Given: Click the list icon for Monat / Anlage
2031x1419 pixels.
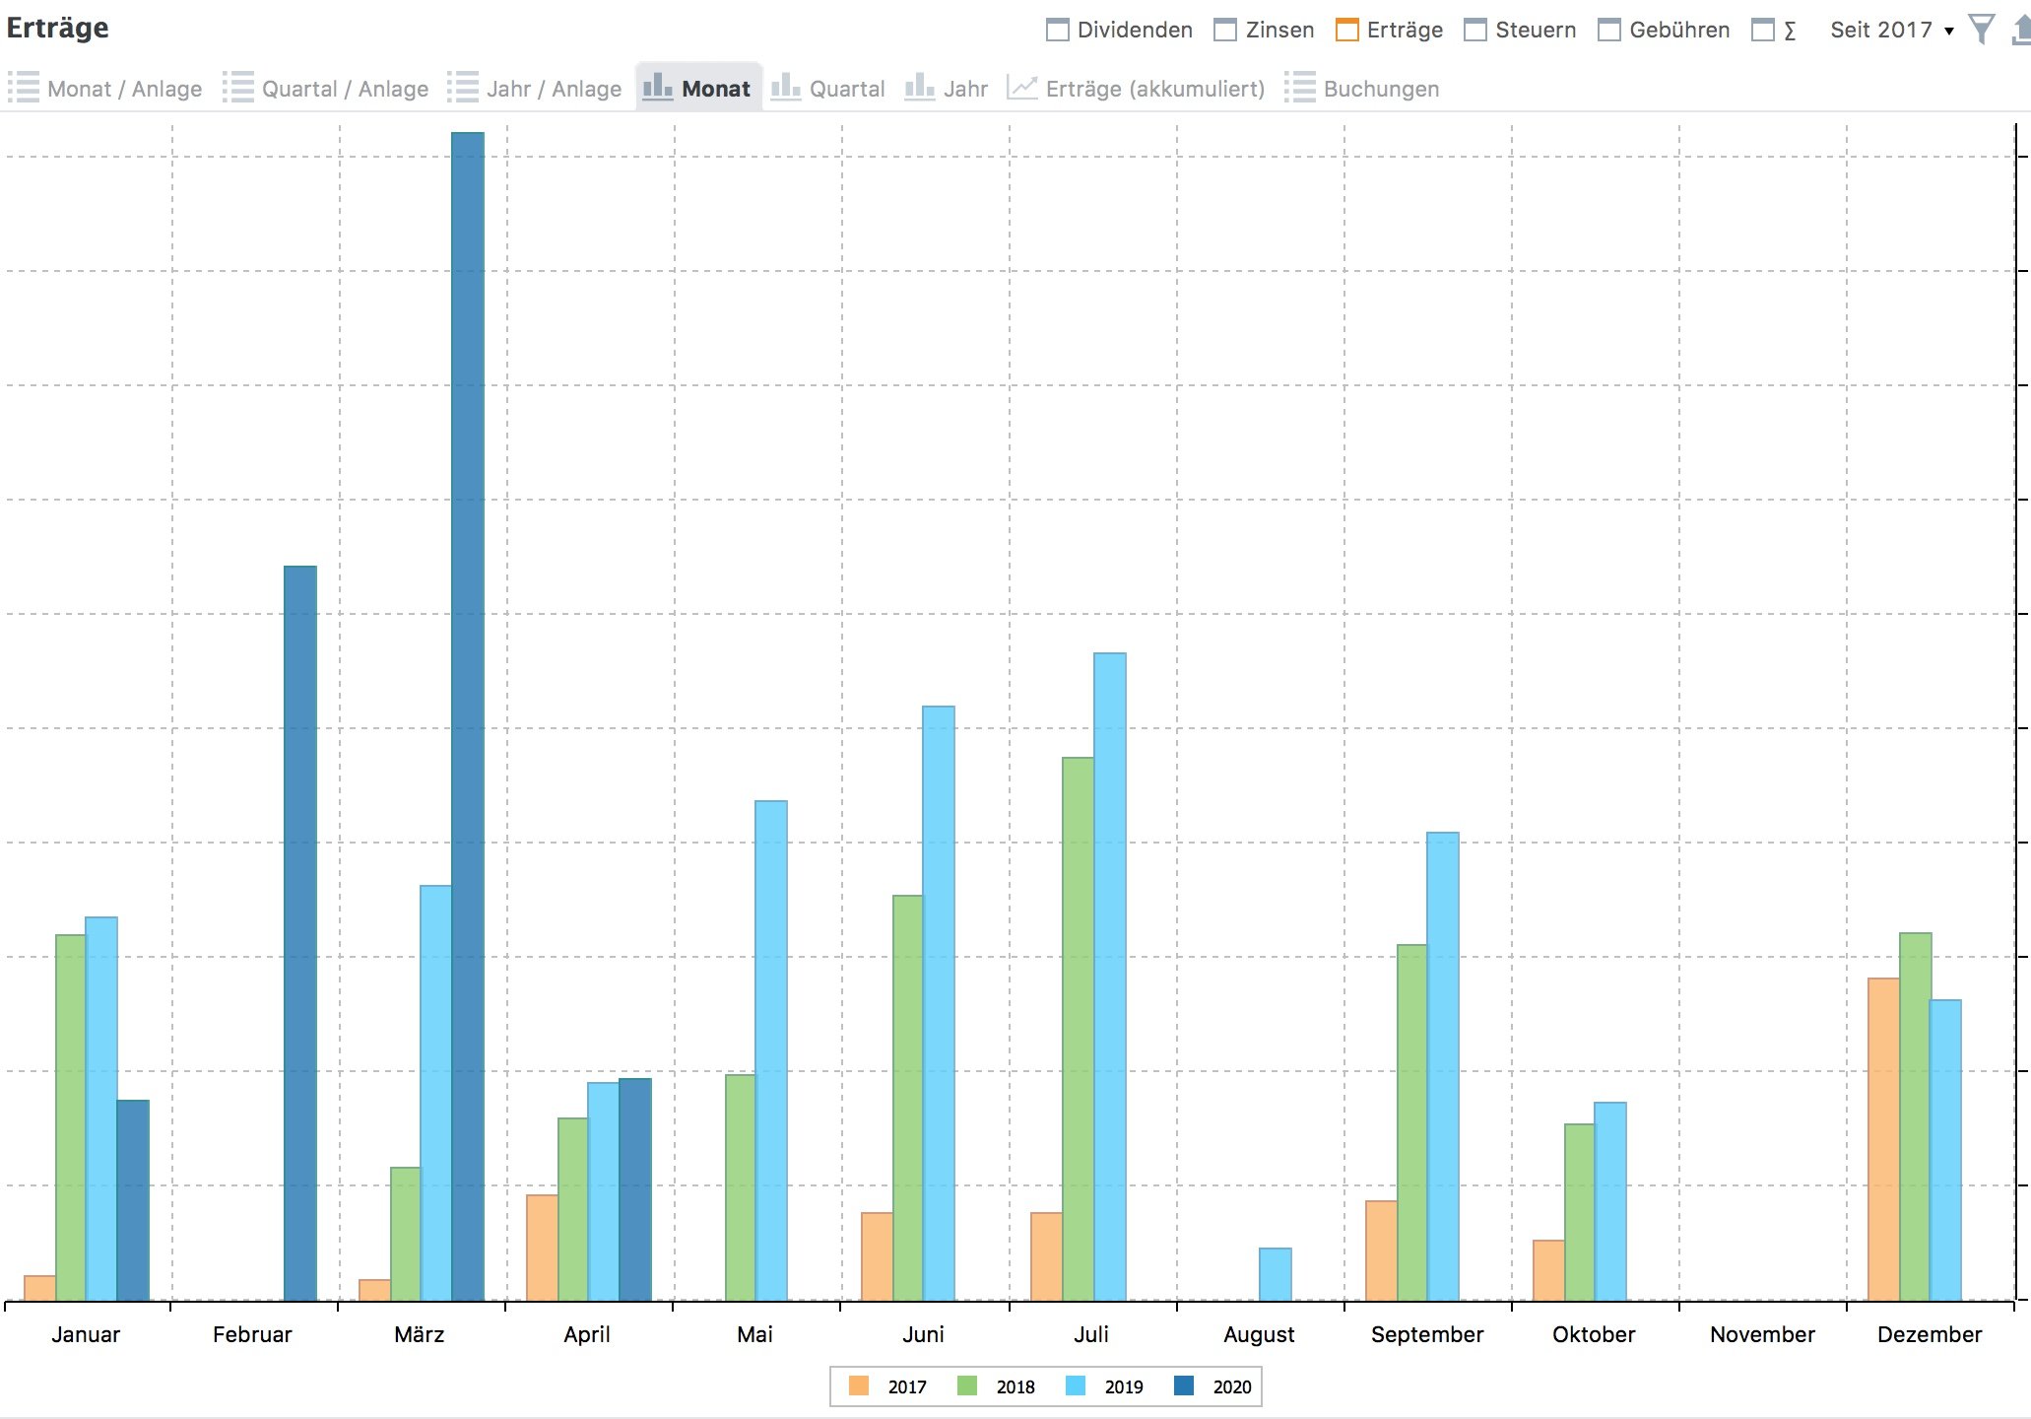Looking at the screenshot, I should tap(24, 88).
